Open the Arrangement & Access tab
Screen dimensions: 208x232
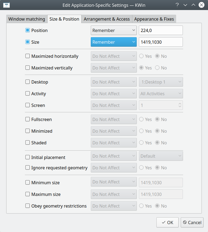[107, 19]
